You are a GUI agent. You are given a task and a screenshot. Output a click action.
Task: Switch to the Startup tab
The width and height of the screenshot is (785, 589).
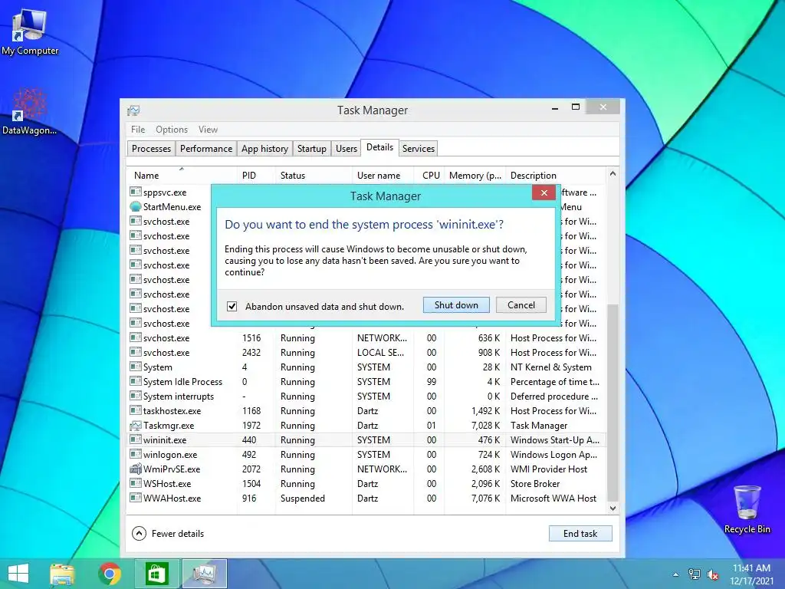(x=312, y=148)
